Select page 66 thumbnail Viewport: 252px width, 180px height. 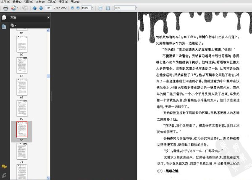pos(22,44)
